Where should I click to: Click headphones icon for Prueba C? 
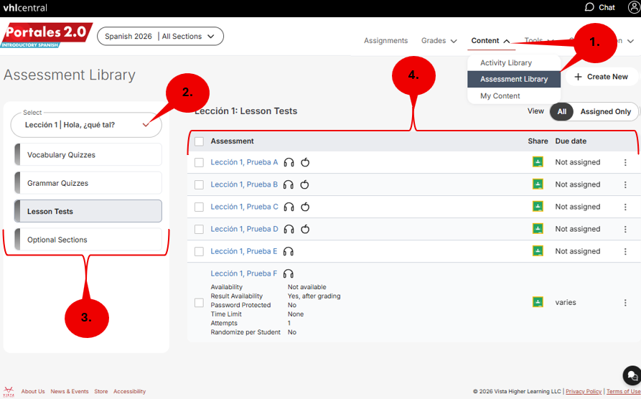pyautogui.click(x=289, y=207)
